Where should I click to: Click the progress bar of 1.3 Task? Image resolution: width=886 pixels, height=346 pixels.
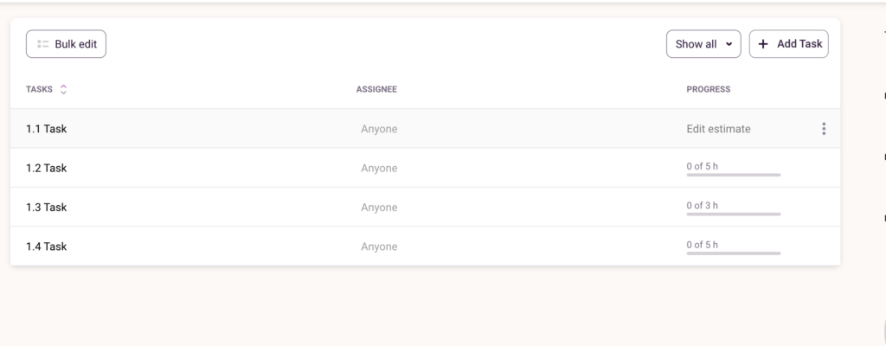click(x=733, y=214)
